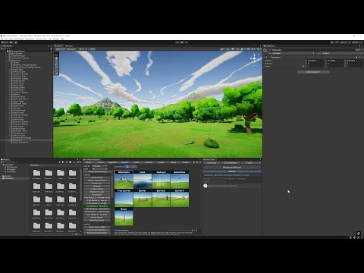Image resolution: width=364 pixels, height=273 pixels.
Task: Open the Hierarchy add (+) dropdown
Action: click(x=2, y=49)
